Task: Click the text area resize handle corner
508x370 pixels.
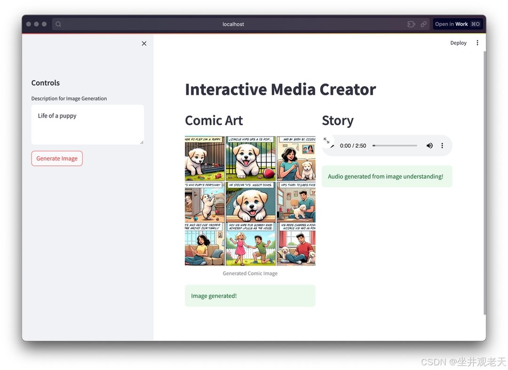Action: click(x=142, y=142)
